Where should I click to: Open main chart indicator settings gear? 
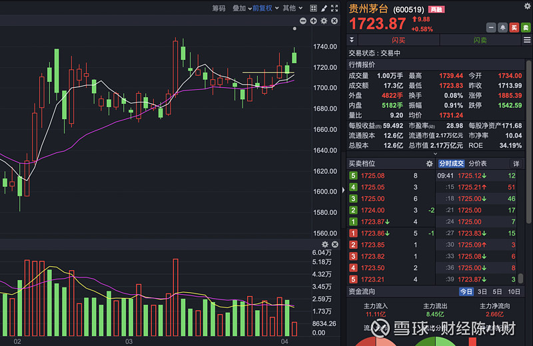pyautogui.click(x=324, y=21)
